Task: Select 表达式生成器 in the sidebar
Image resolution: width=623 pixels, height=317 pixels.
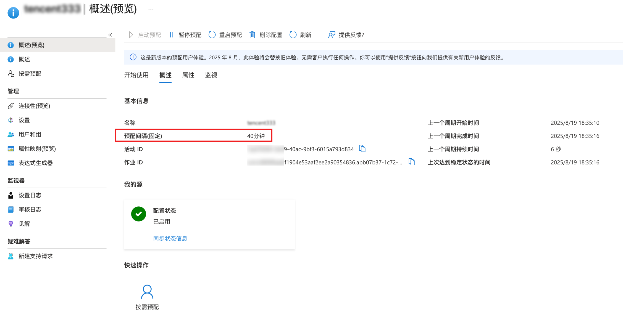Action: pos(35,163)
